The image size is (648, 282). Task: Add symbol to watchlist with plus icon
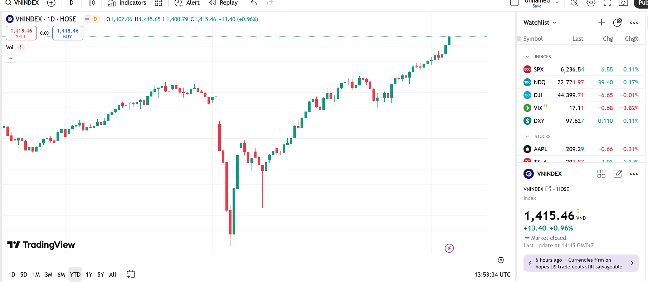(601, 23)
